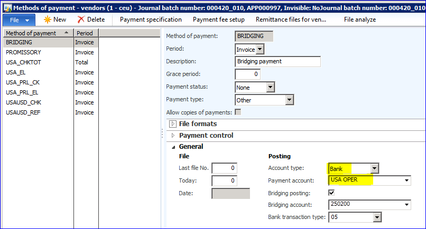426x229 pixels.
Task: Click Payment fee setup button
Action: [218, 20]
